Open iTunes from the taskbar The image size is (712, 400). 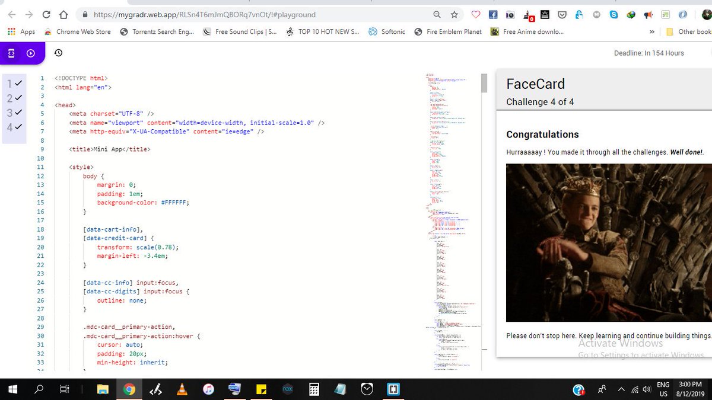[208, 389]
